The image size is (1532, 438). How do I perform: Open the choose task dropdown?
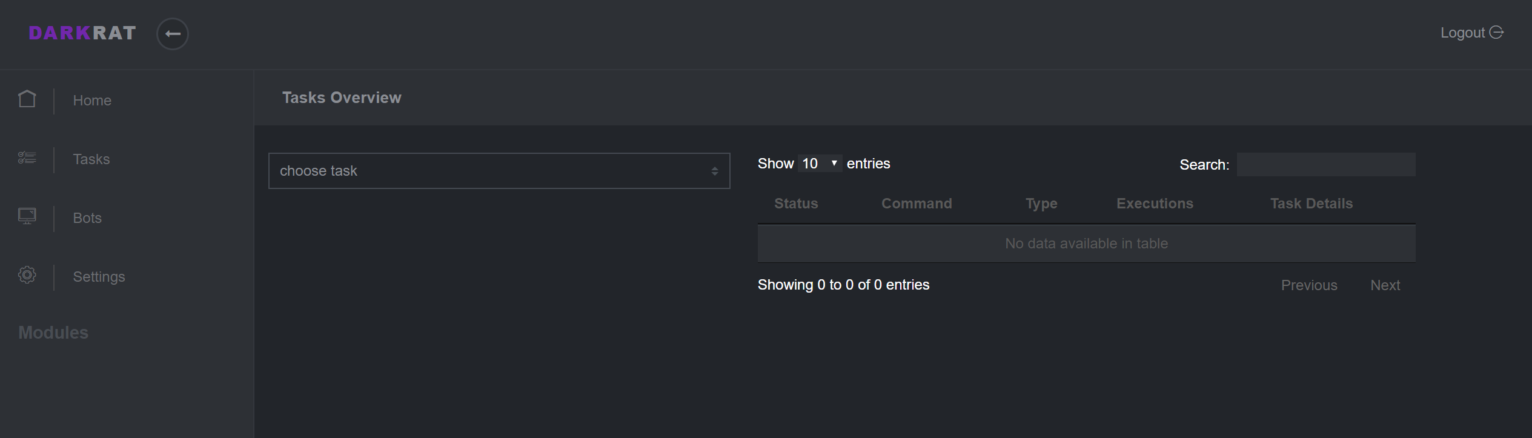point(499,171)
